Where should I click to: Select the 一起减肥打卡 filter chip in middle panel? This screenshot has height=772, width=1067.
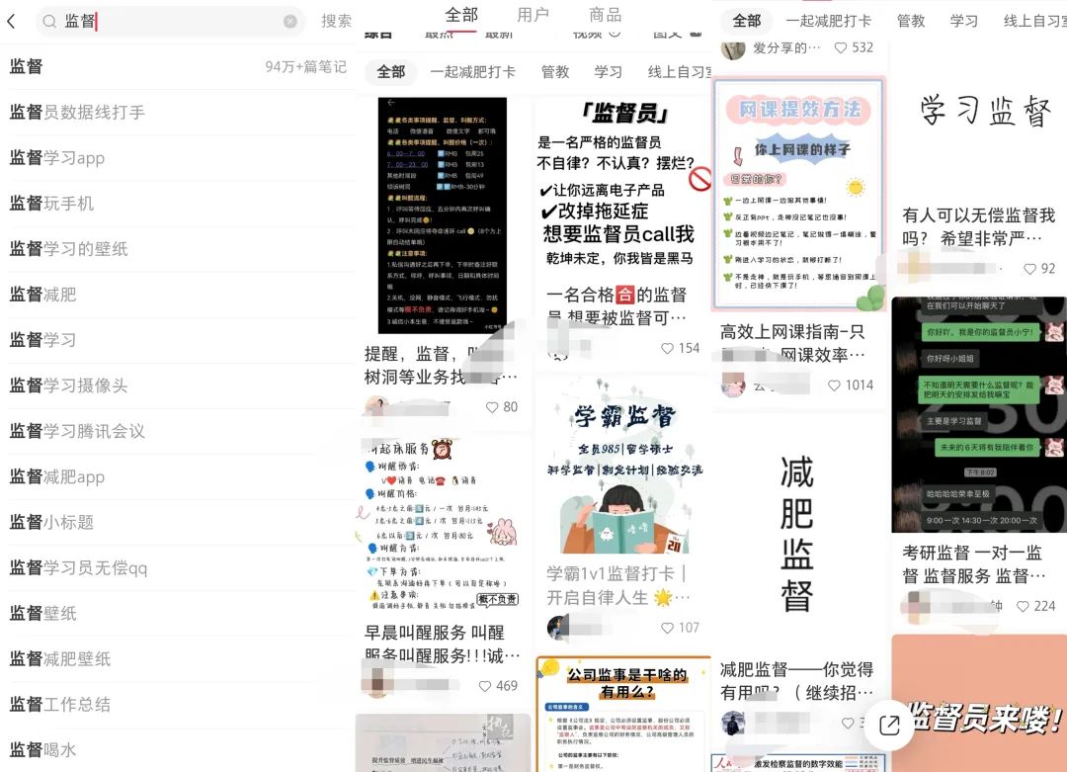(472, 71)
